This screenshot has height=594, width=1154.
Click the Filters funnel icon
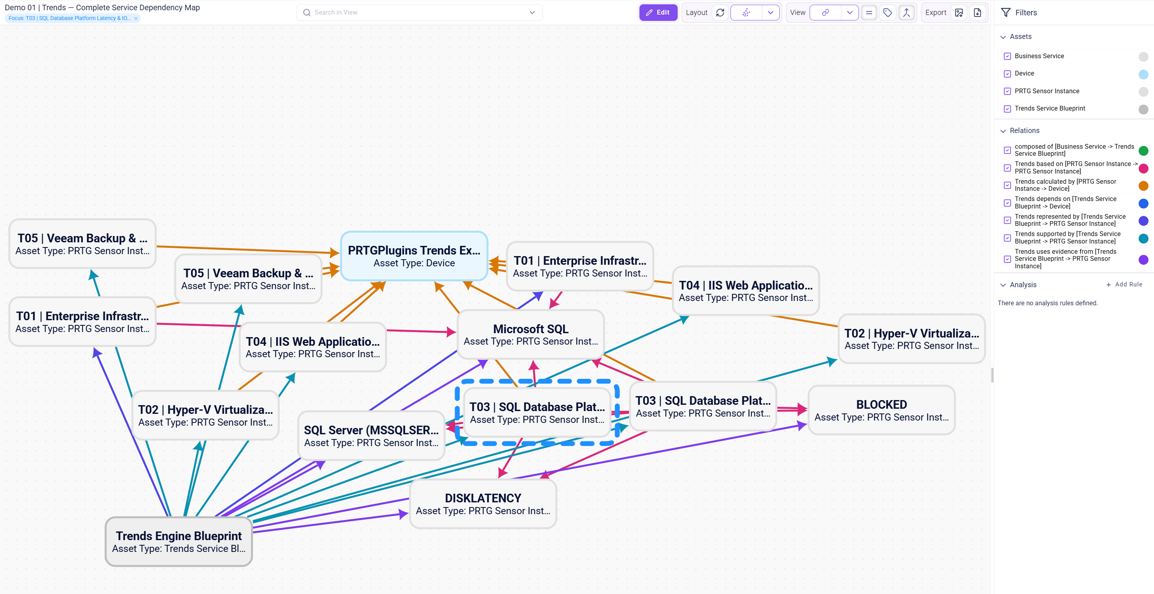(x=1006, y=13)
